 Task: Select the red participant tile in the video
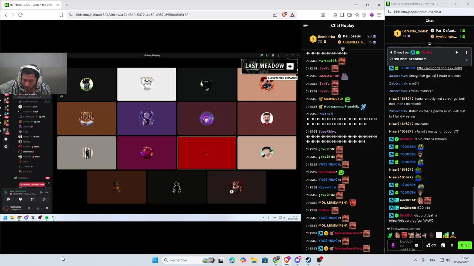click(207, 153)
